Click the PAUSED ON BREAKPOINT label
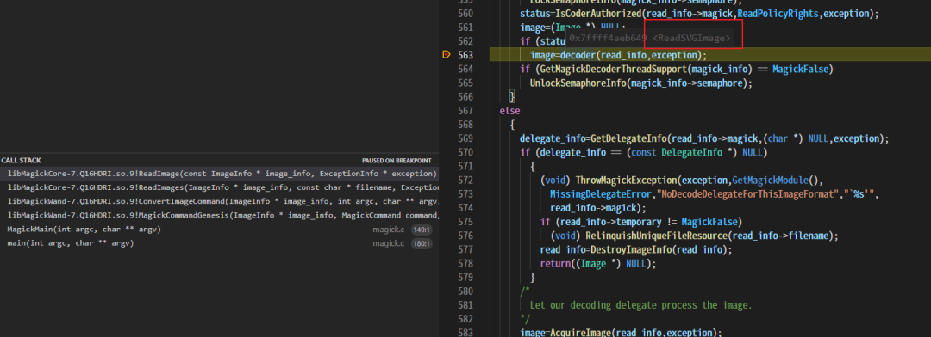 click(x=397, y=161)
